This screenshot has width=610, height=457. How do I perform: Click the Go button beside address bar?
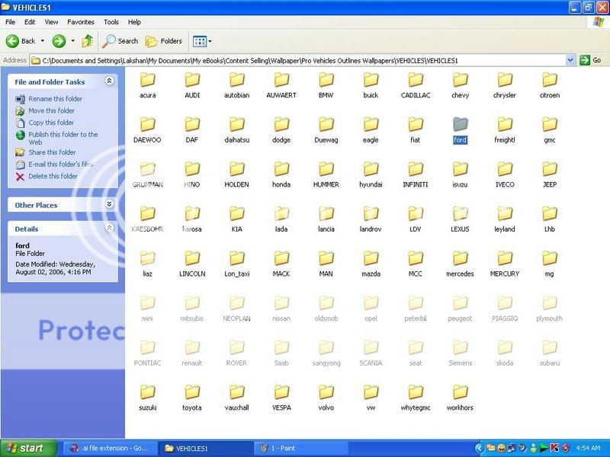coord(590,60)
